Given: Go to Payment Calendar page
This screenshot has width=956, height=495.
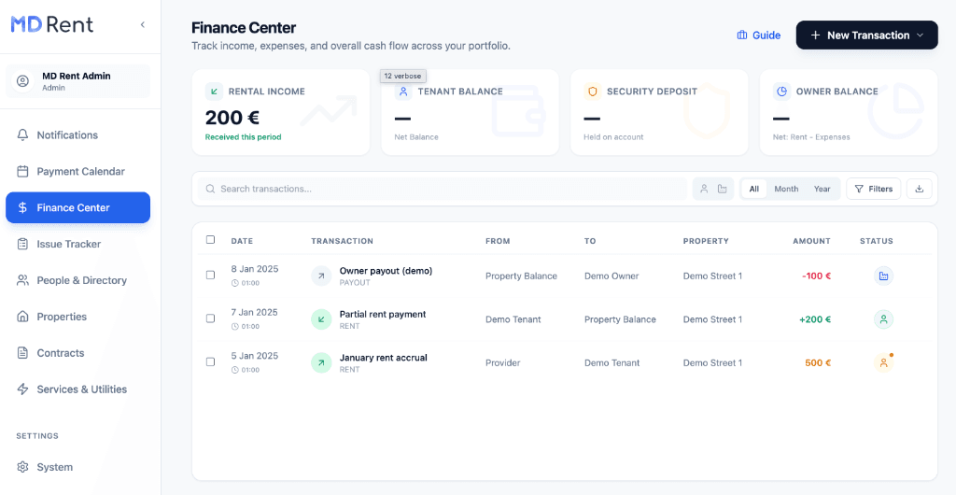Looking at the screenshot, I should coord(78,171).
